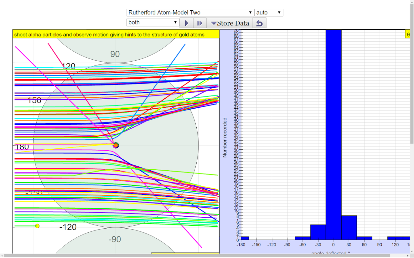Screen dimensions: 414x258
Task: Click the -120 angle label
Action: pos(68,227)
